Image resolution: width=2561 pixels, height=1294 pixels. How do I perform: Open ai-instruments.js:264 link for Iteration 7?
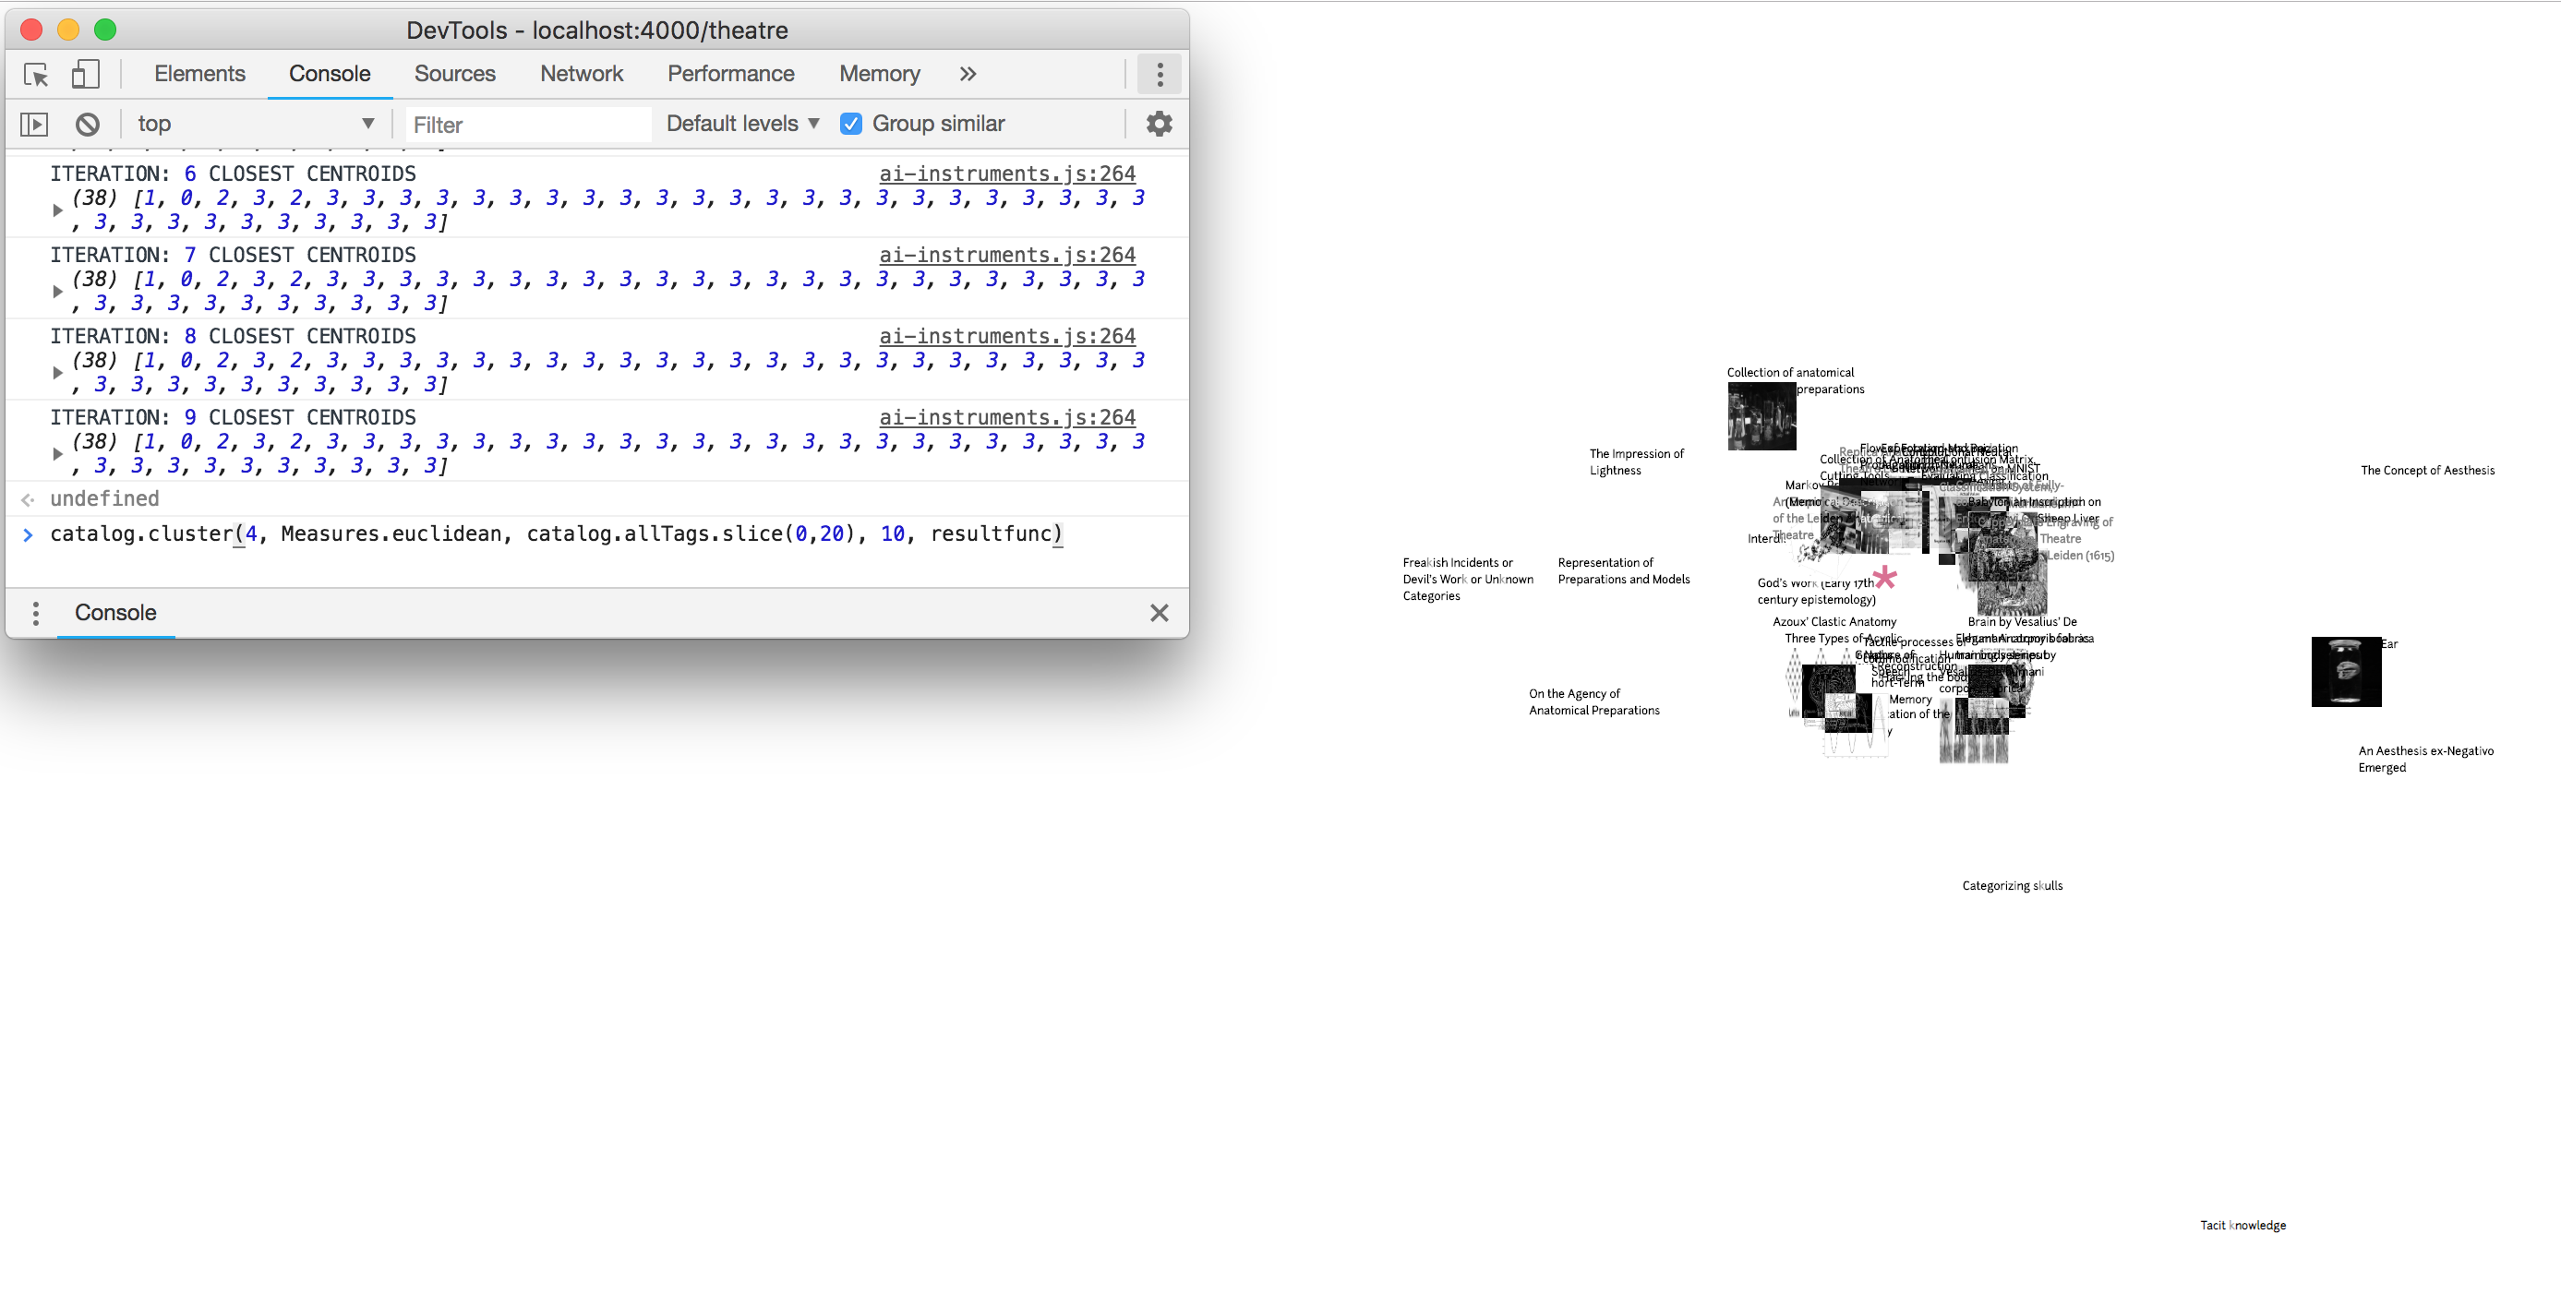tap(1006, 256)
